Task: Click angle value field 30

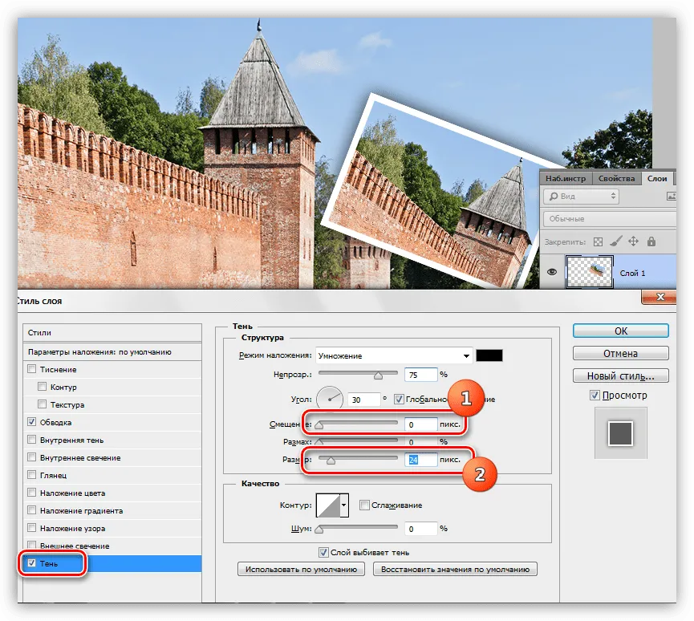Action: point(363,400)
